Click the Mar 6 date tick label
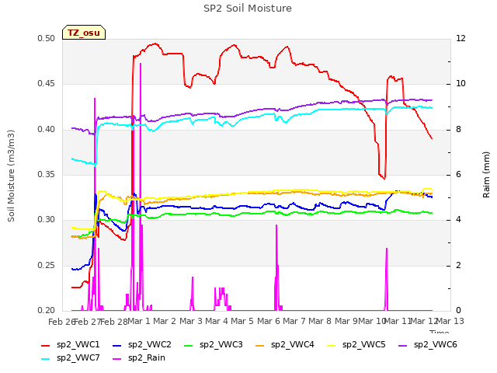 (x=269, y=321)
